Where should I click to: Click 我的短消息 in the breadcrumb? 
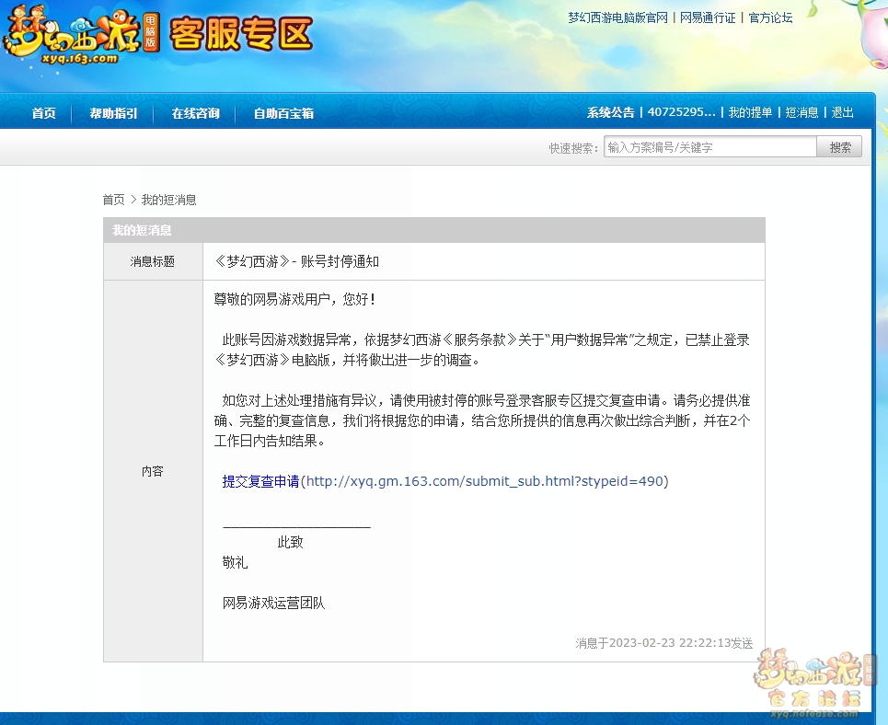(168, 200)
